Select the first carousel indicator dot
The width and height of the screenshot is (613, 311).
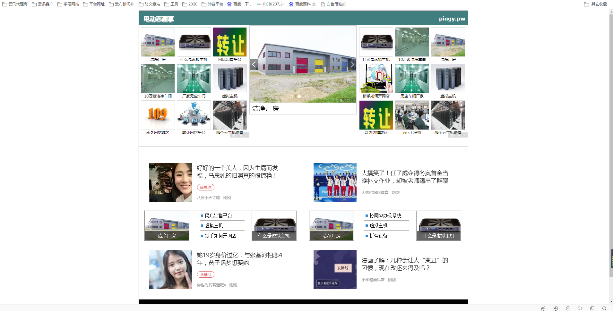pyautogui.click(x=291, y=97)
